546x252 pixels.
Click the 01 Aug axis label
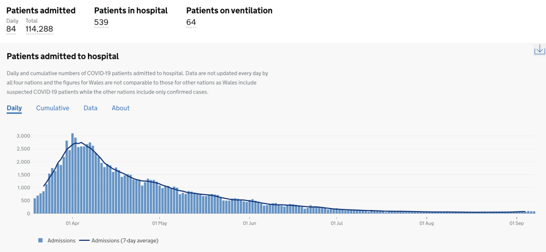coord(427,223)
